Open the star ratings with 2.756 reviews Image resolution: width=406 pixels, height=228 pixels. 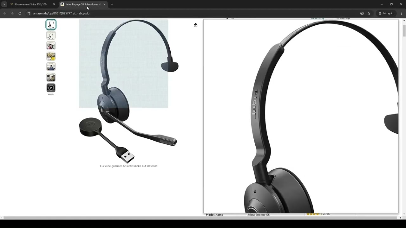[318, 214]
